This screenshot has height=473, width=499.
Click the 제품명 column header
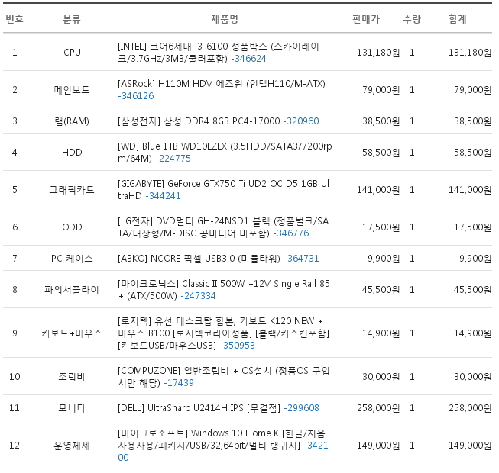[225, 19]
